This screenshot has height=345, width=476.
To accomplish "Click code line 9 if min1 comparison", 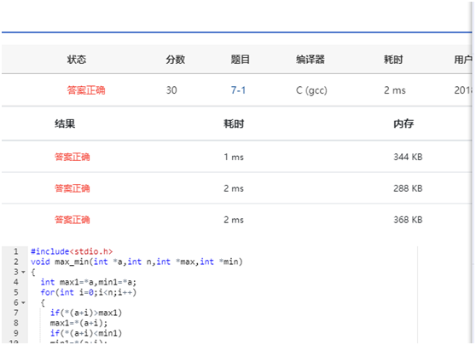I will 86,333.
